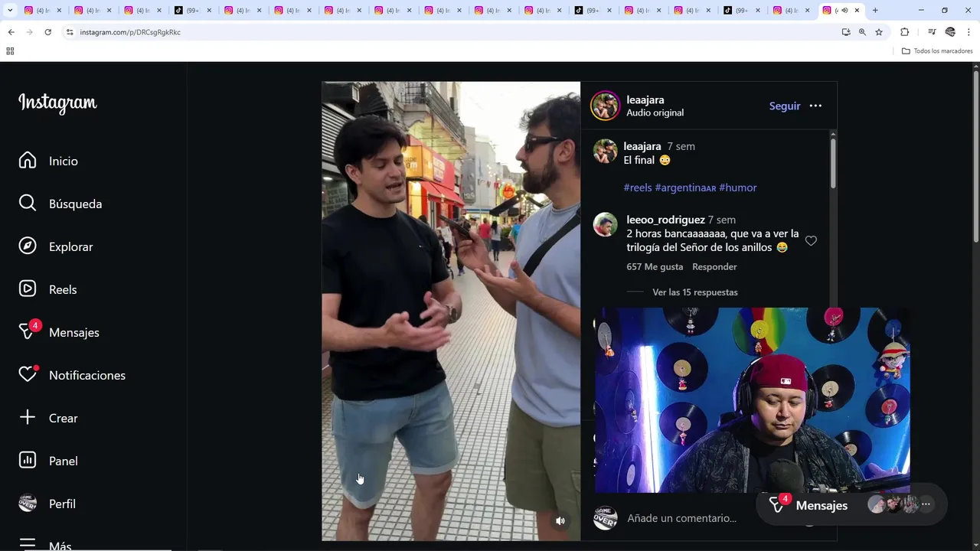
Task: Like leeoo_rodriguez's comment with the heart
Action: (811, 241)
